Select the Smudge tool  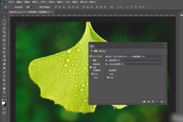click(x=4, y=64)
